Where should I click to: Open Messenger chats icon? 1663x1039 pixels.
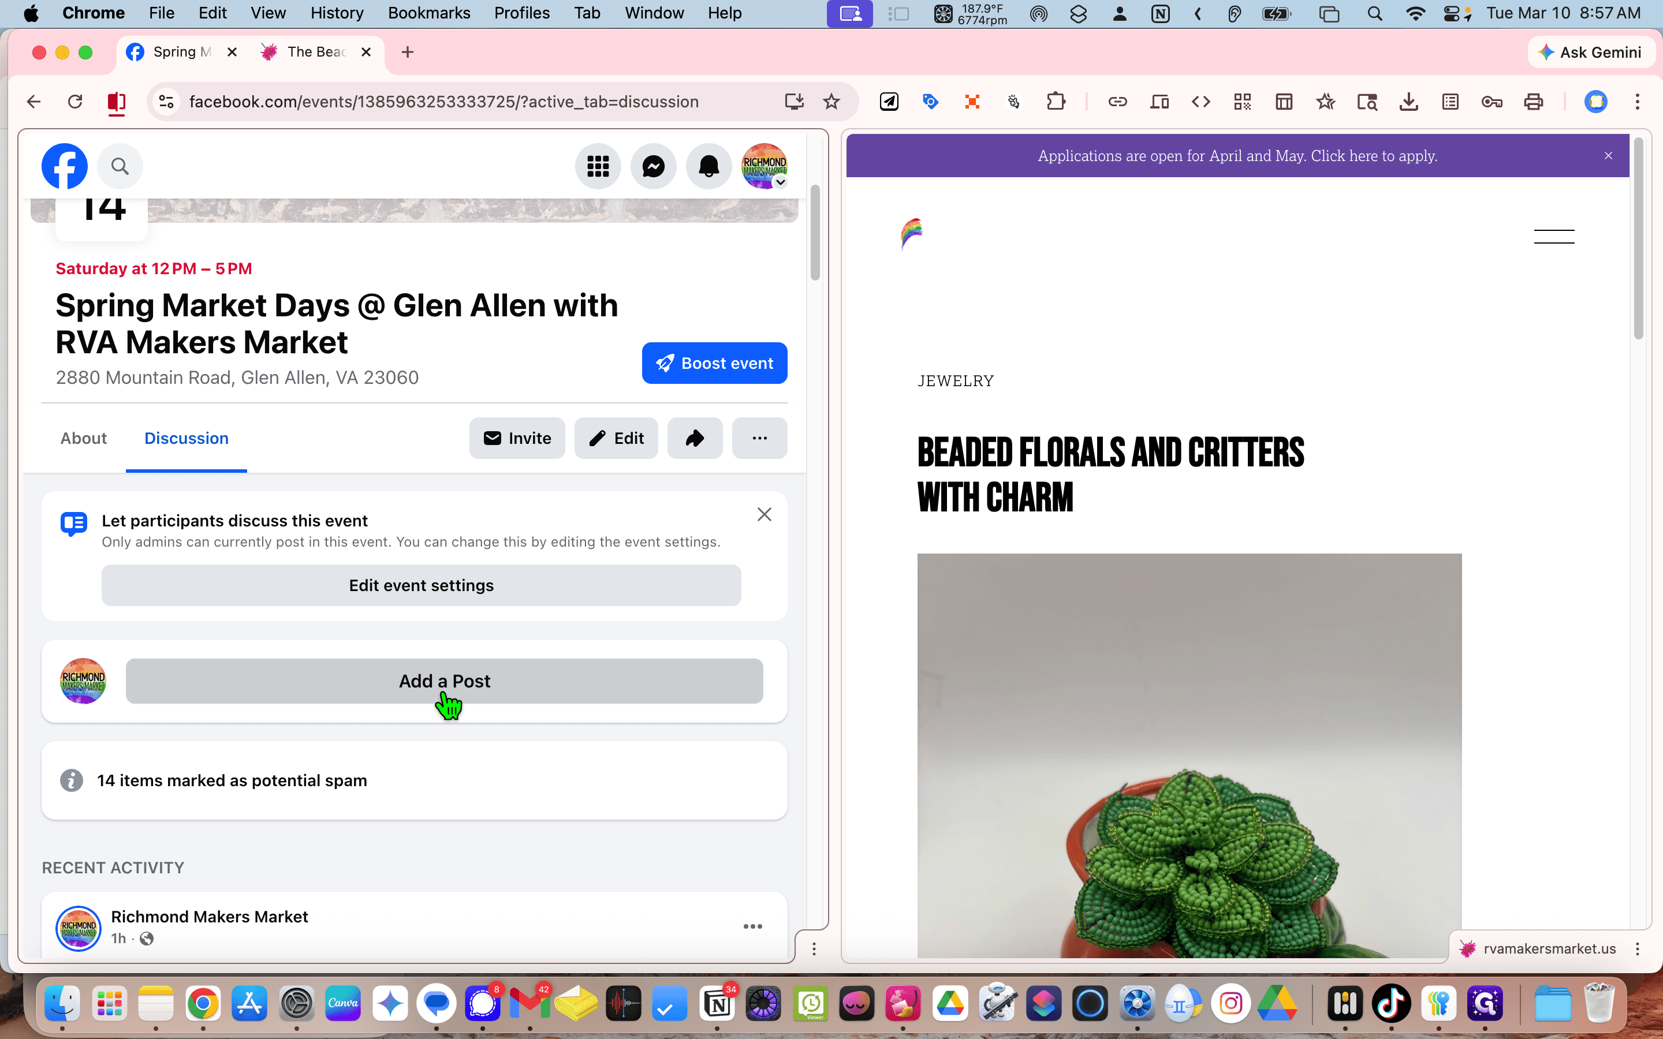tap(654, 166)
